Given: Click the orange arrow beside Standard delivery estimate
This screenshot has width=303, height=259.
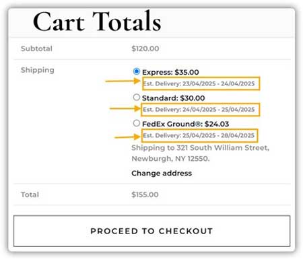Looking at the screenshot, I should pos(125,108).
